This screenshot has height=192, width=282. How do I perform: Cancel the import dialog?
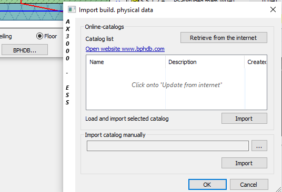click(x=249, y=185)
